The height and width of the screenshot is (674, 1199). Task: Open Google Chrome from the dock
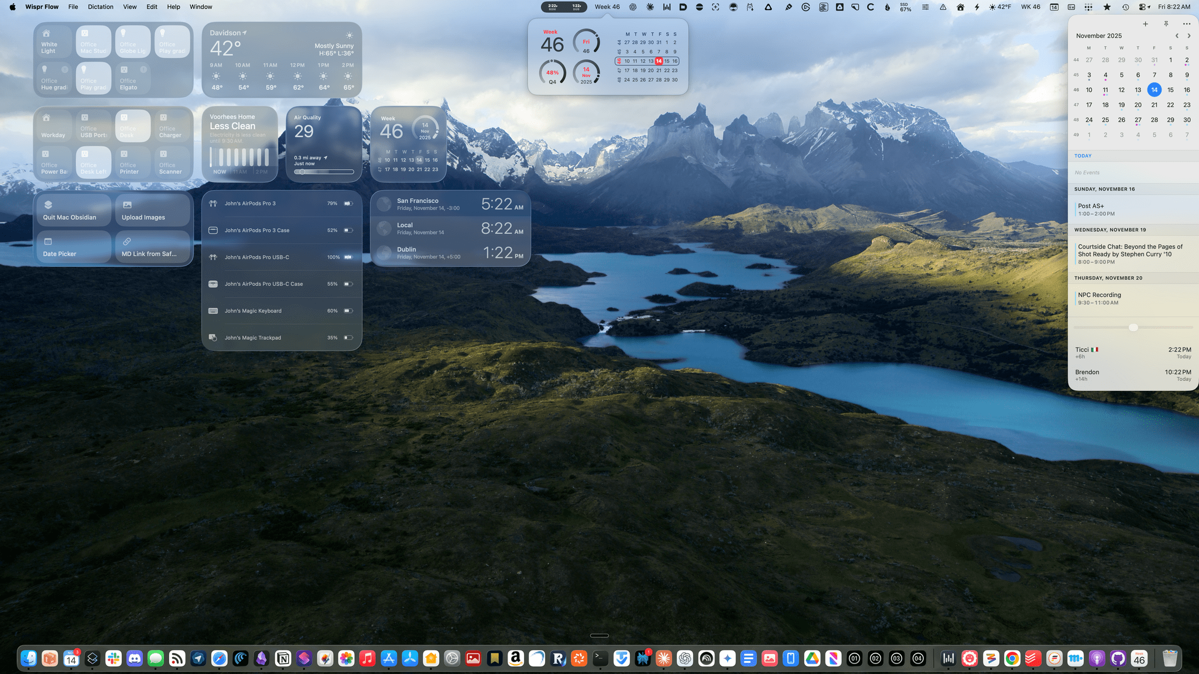[x=1012, y=659]
